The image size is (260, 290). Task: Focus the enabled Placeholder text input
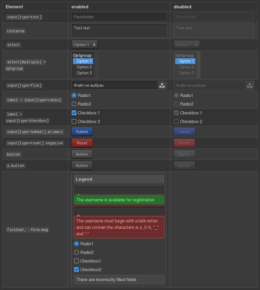(119, 17)
